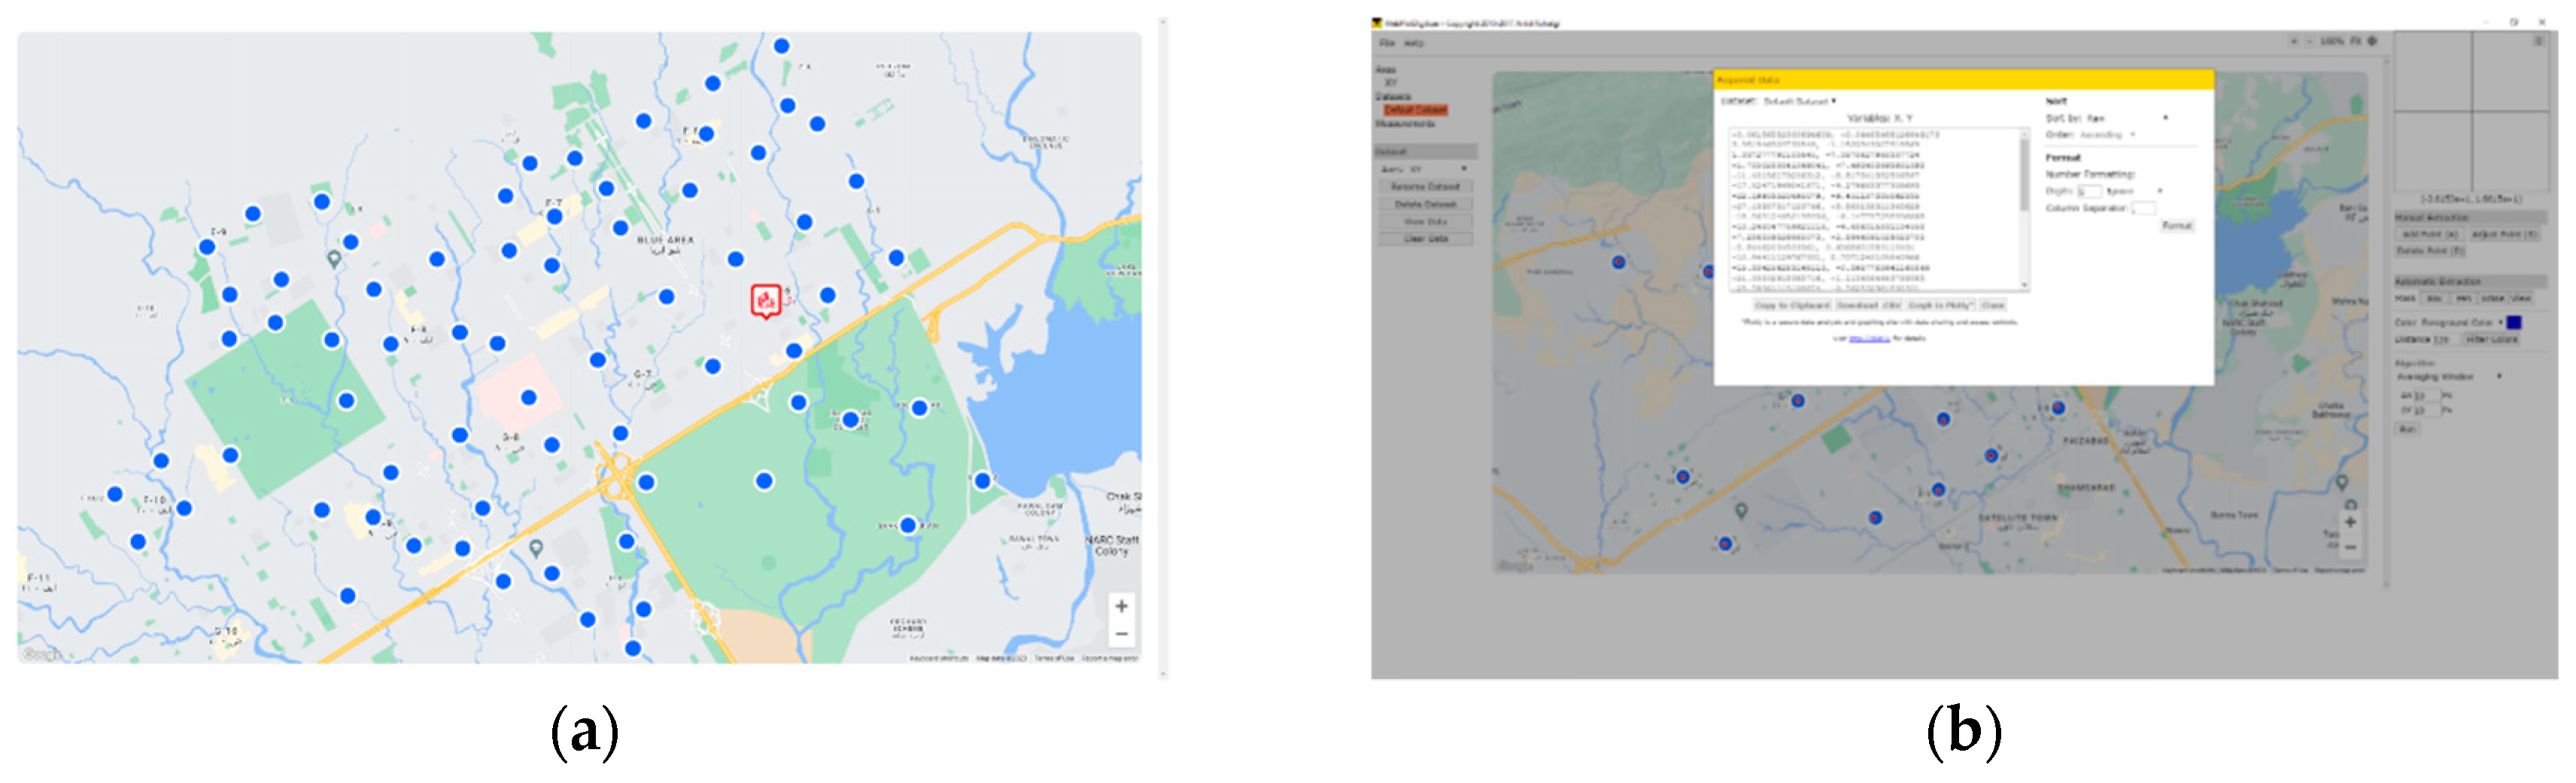The image size is (2576, 783).
Task: Click the blue foreground color swatch
Action: (2513, 322)
